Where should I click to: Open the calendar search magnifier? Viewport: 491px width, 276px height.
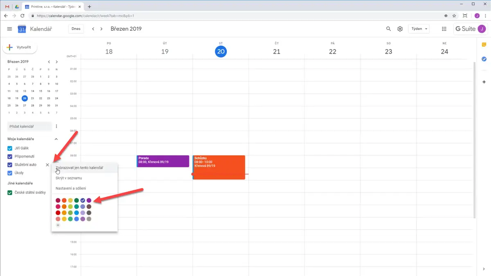click(x=389, y=29)
